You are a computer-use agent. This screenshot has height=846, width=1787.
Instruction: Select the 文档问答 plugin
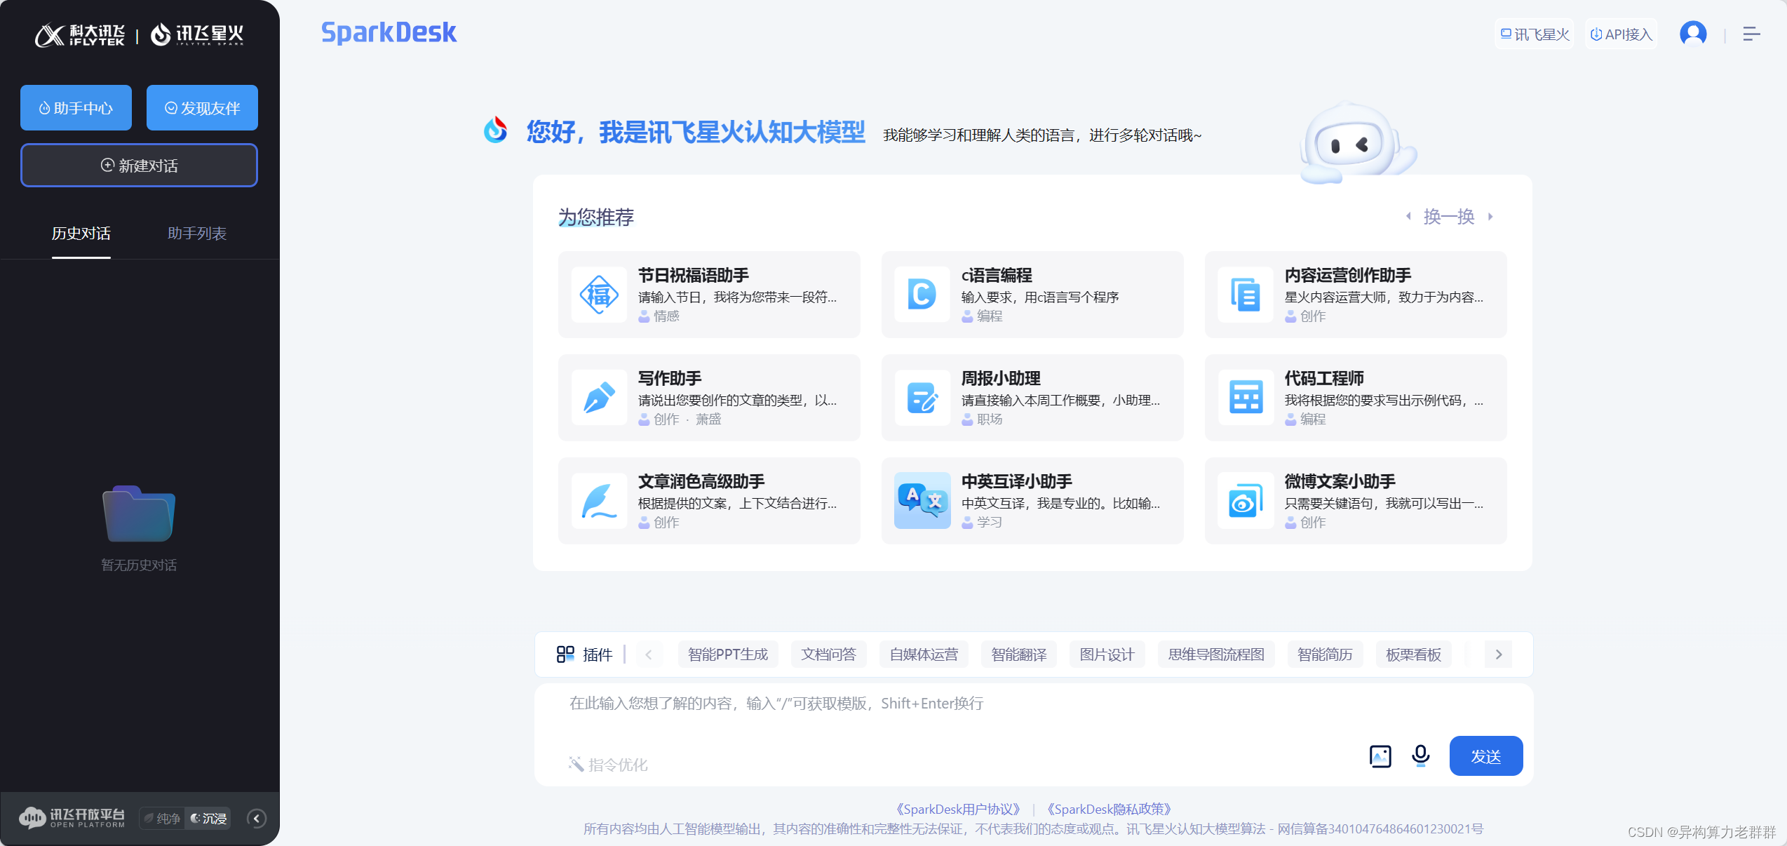coord(828,654)
